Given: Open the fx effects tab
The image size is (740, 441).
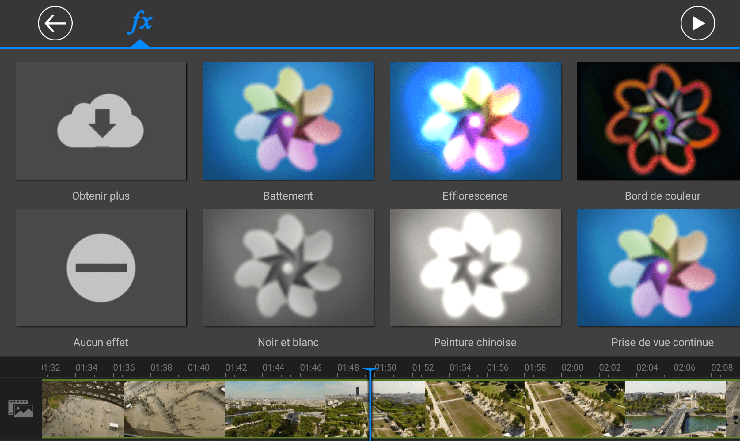Looking at the screenshot, I should [x=140, y=23].
